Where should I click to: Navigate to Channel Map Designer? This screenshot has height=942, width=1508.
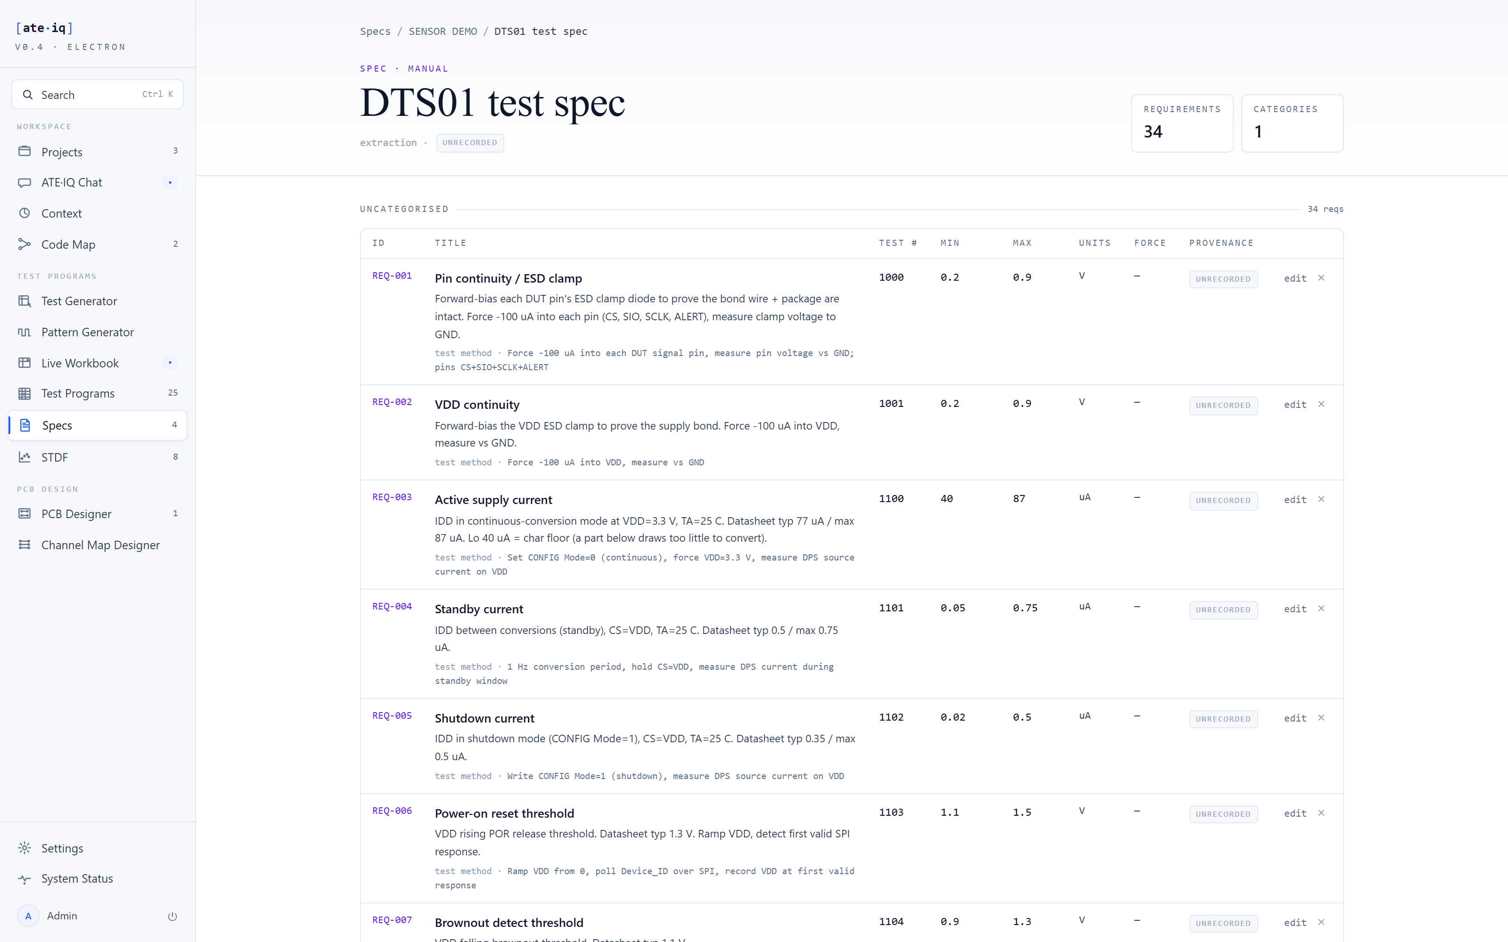tap(97, 544)
